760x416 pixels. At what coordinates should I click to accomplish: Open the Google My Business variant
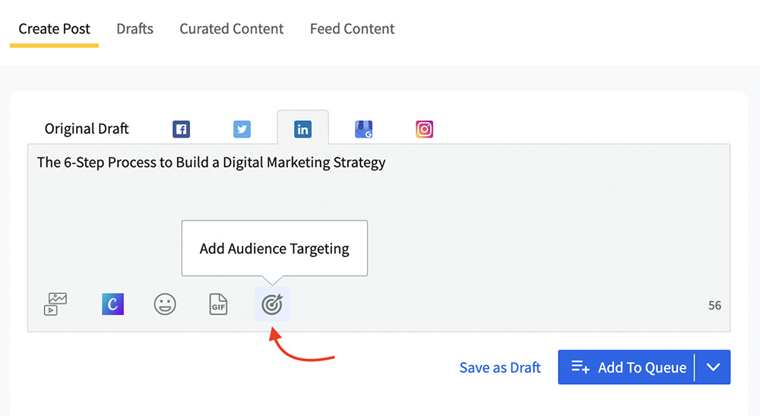coord(364,129)
